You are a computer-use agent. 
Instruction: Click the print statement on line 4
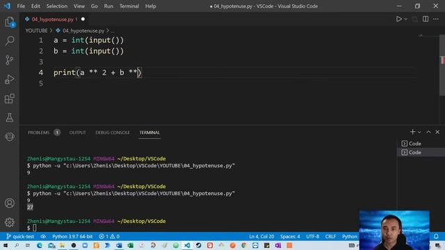point(97,73)
